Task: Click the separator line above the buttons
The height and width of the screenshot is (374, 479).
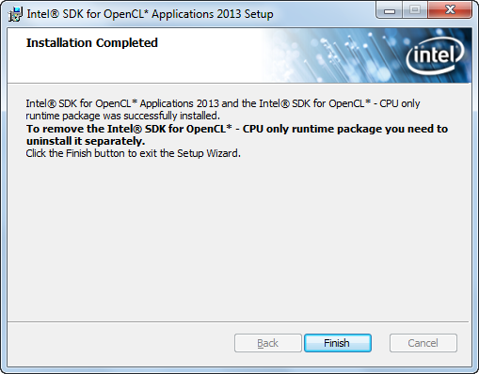Action: click(x=238, y=321)
